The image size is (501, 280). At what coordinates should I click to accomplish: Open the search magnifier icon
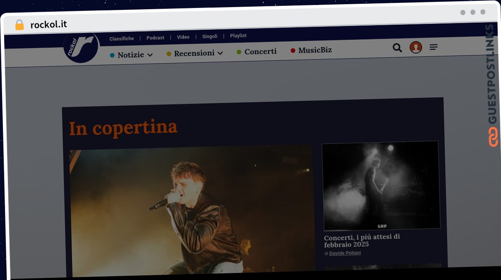point(397,48)
